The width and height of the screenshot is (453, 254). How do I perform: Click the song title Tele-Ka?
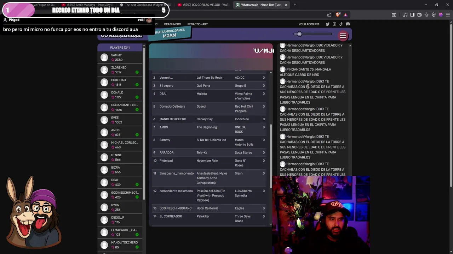click(202, 152)
